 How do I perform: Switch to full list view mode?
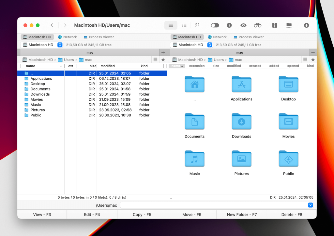pyautogui.click(x=171, y=25)
